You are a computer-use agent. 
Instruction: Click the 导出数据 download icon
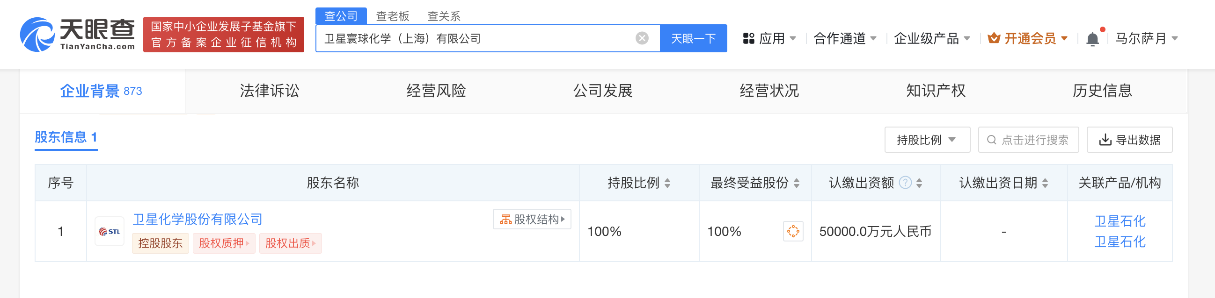pyautogui.click(x=1105, y=140)
